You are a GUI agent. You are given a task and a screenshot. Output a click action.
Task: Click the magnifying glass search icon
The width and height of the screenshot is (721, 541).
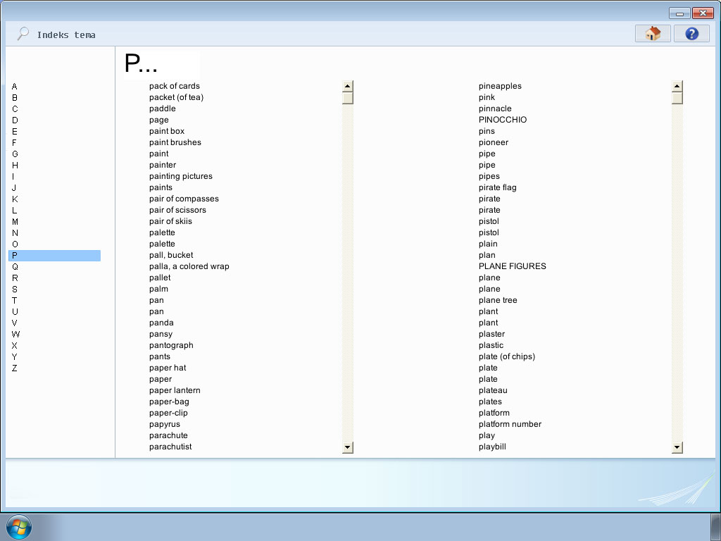click(23, 34)
